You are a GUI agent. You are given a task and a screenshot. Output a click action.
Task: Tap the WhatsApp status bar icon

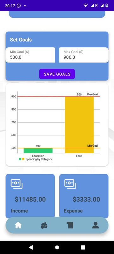[19, 6]
